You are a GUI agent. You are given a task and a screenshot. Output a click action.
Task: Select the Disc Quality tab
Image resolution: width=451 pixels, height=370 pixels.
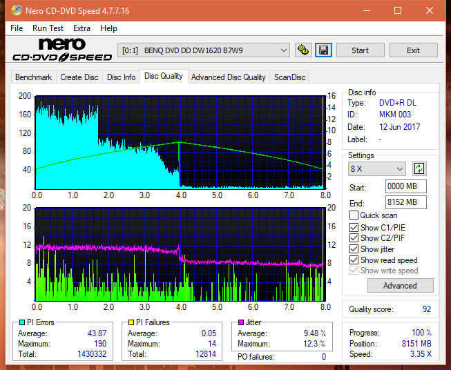click(164, 76)
